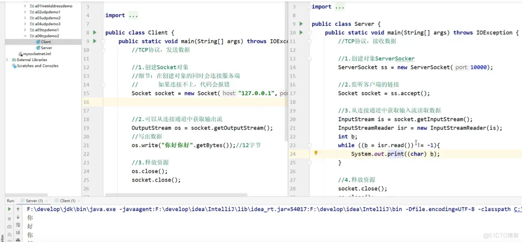Click 'OutputStream os = socket.getOutputStream();' line
The image size is (522, 242).
[202, 128]
